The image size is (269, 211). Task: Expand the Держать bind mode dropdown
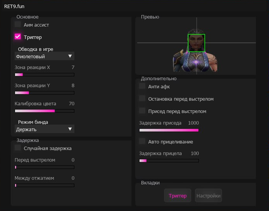[x=44, y=129]
